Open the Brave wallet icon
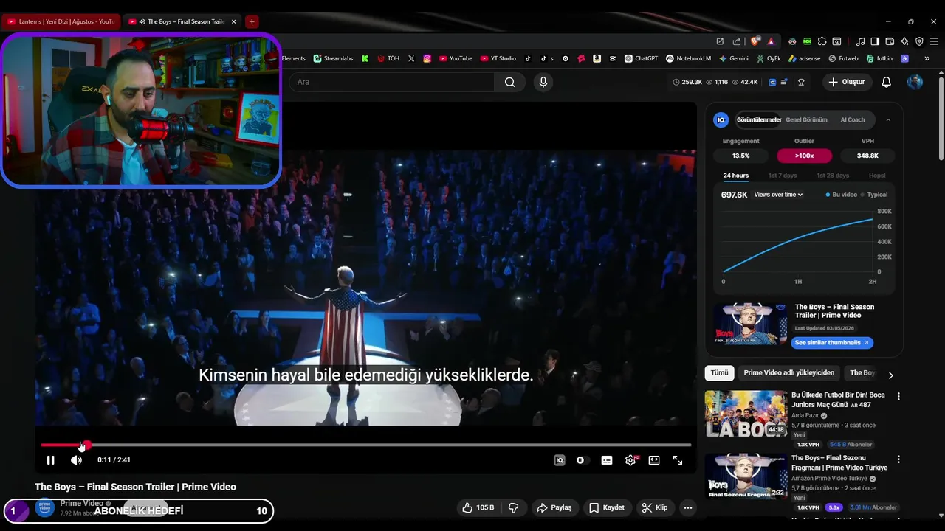Image resolution: width=945 pixels, height=531 pixels. [x=890, y=41]
